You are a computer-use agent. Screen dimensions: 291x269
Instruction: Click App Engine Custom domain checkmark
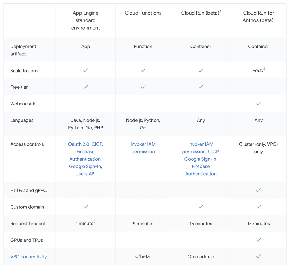coord(86,207)
